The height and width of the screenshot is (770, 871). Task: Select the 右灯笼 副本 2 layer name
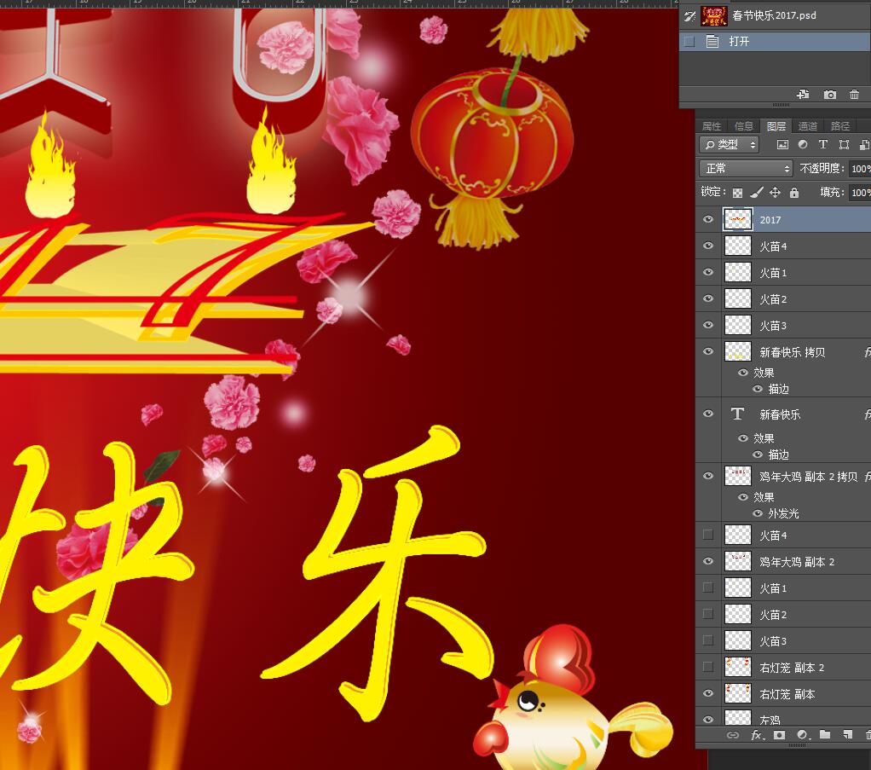coord(792,667)
